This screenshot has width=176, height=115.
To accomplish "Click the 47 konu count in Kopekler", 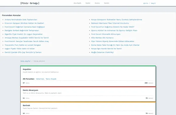I will click(x=26, y=83).
